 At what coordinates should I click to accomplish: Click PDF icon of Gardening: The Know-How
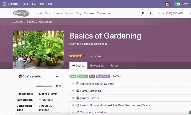(78, 84)
